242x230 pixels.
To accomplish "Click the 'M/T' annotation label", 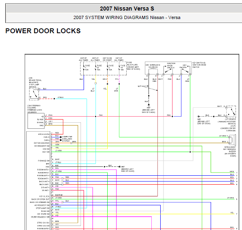I will tap(139, 86).
